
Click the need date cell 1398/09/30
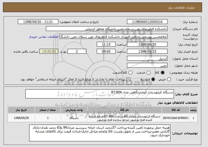[x=21, y=118]
